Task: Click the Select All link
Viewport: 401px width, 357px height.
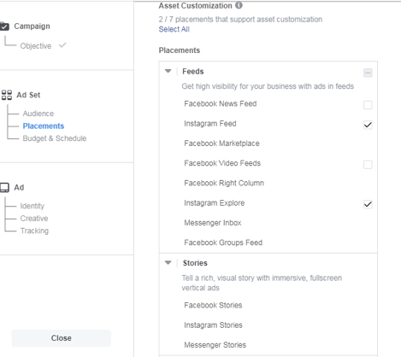Action: [174, 29]
